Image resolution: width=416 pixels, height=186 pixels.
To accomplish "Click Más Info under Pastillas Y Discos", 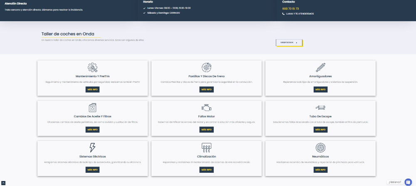I will (206, 89).
